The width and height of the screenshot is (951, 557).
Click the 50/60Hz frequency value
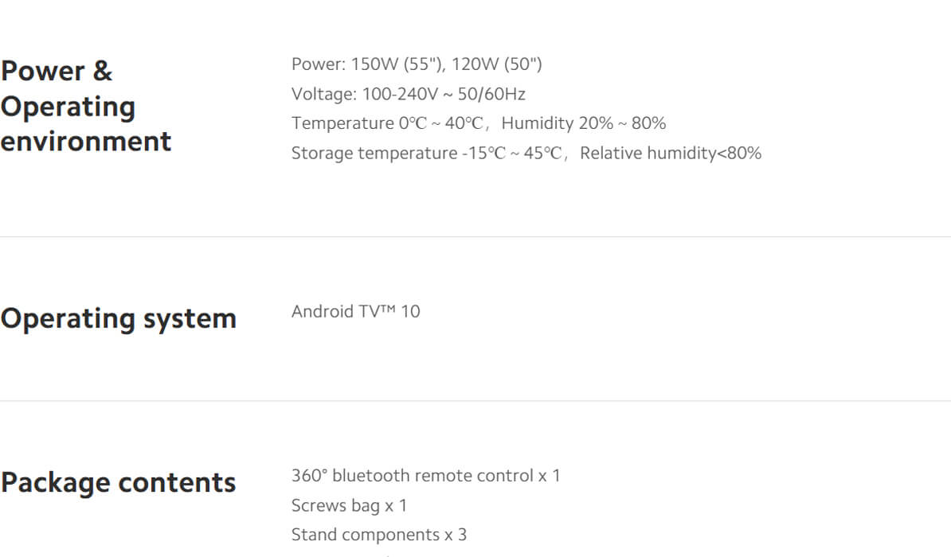[x=491, y=94]
